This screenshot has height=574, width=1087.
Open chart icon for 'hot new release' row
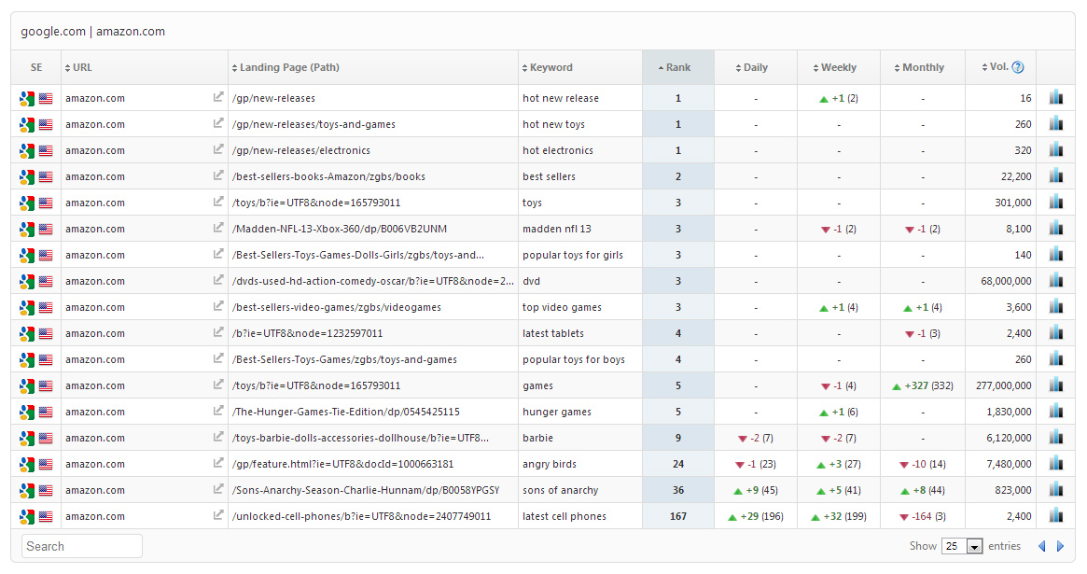click(x=1056, y=97)
